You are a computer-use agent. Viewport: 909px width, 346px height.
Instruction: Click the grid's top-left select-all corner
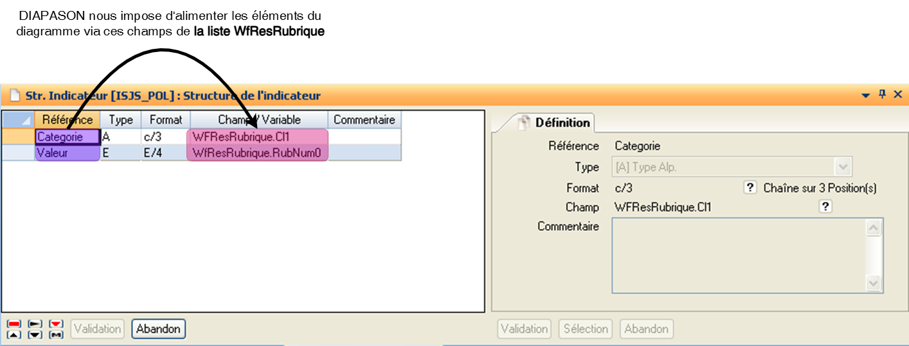(x=18, y=120)
